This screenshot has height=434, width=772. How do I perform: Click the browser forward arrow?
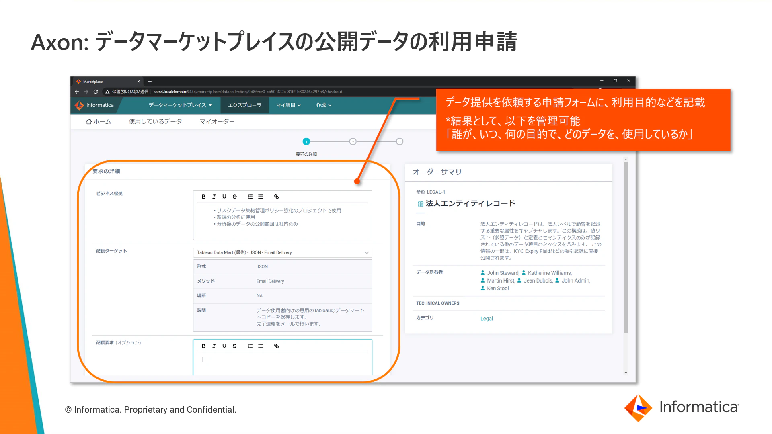point(86,92)
